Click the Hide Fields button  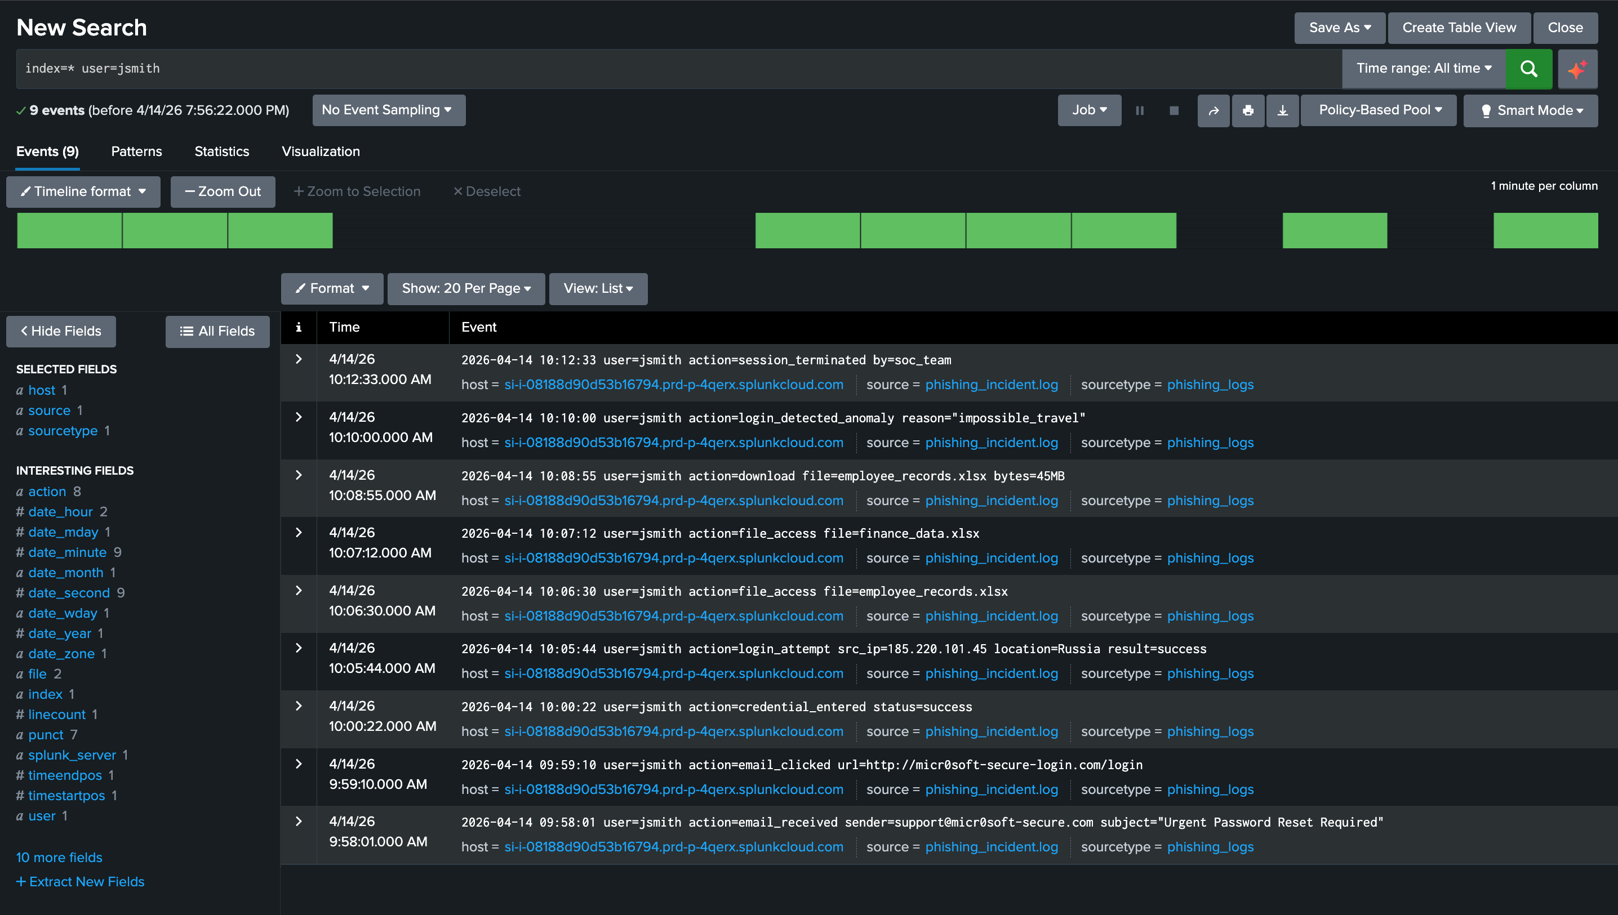(x=61, y=331)
